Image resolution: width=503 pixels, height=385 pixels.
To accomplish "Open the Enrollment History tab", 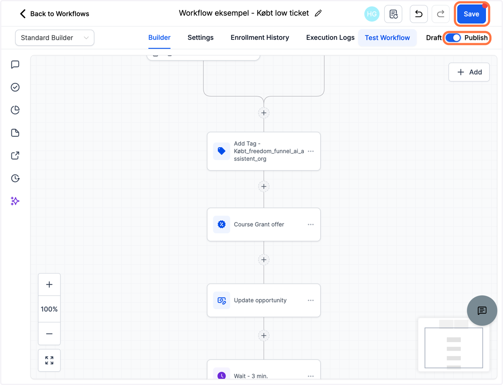I will (x=260, y=38).
